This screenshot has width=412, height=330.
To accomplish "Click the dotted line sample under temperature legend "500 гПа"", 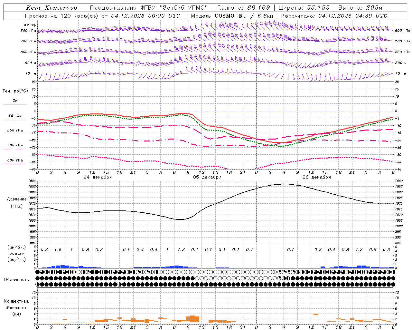I will pos(14,164).
